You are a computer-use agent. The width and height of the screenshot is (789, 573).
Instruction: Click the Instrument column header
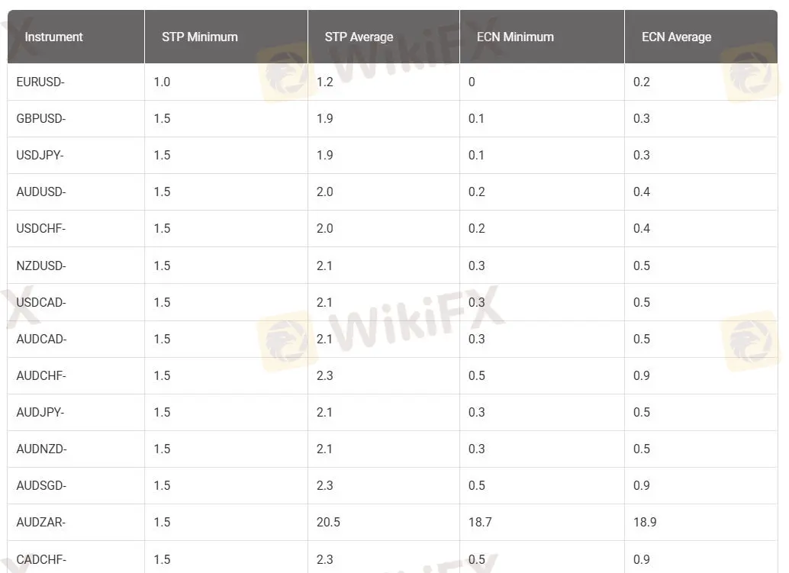point(53,37)
